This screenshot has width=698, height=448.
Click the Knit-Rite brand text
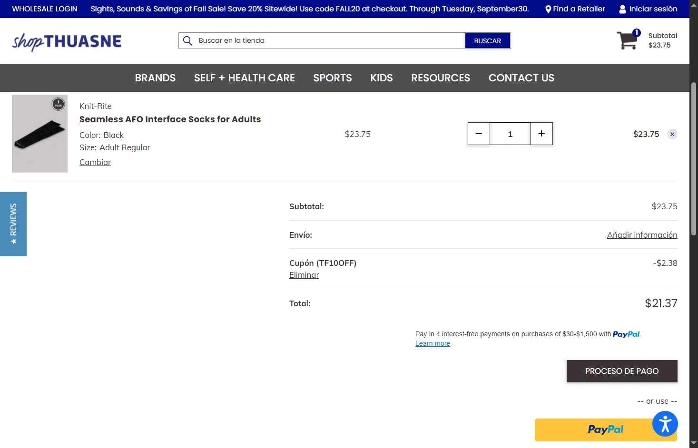click(96, 106)
